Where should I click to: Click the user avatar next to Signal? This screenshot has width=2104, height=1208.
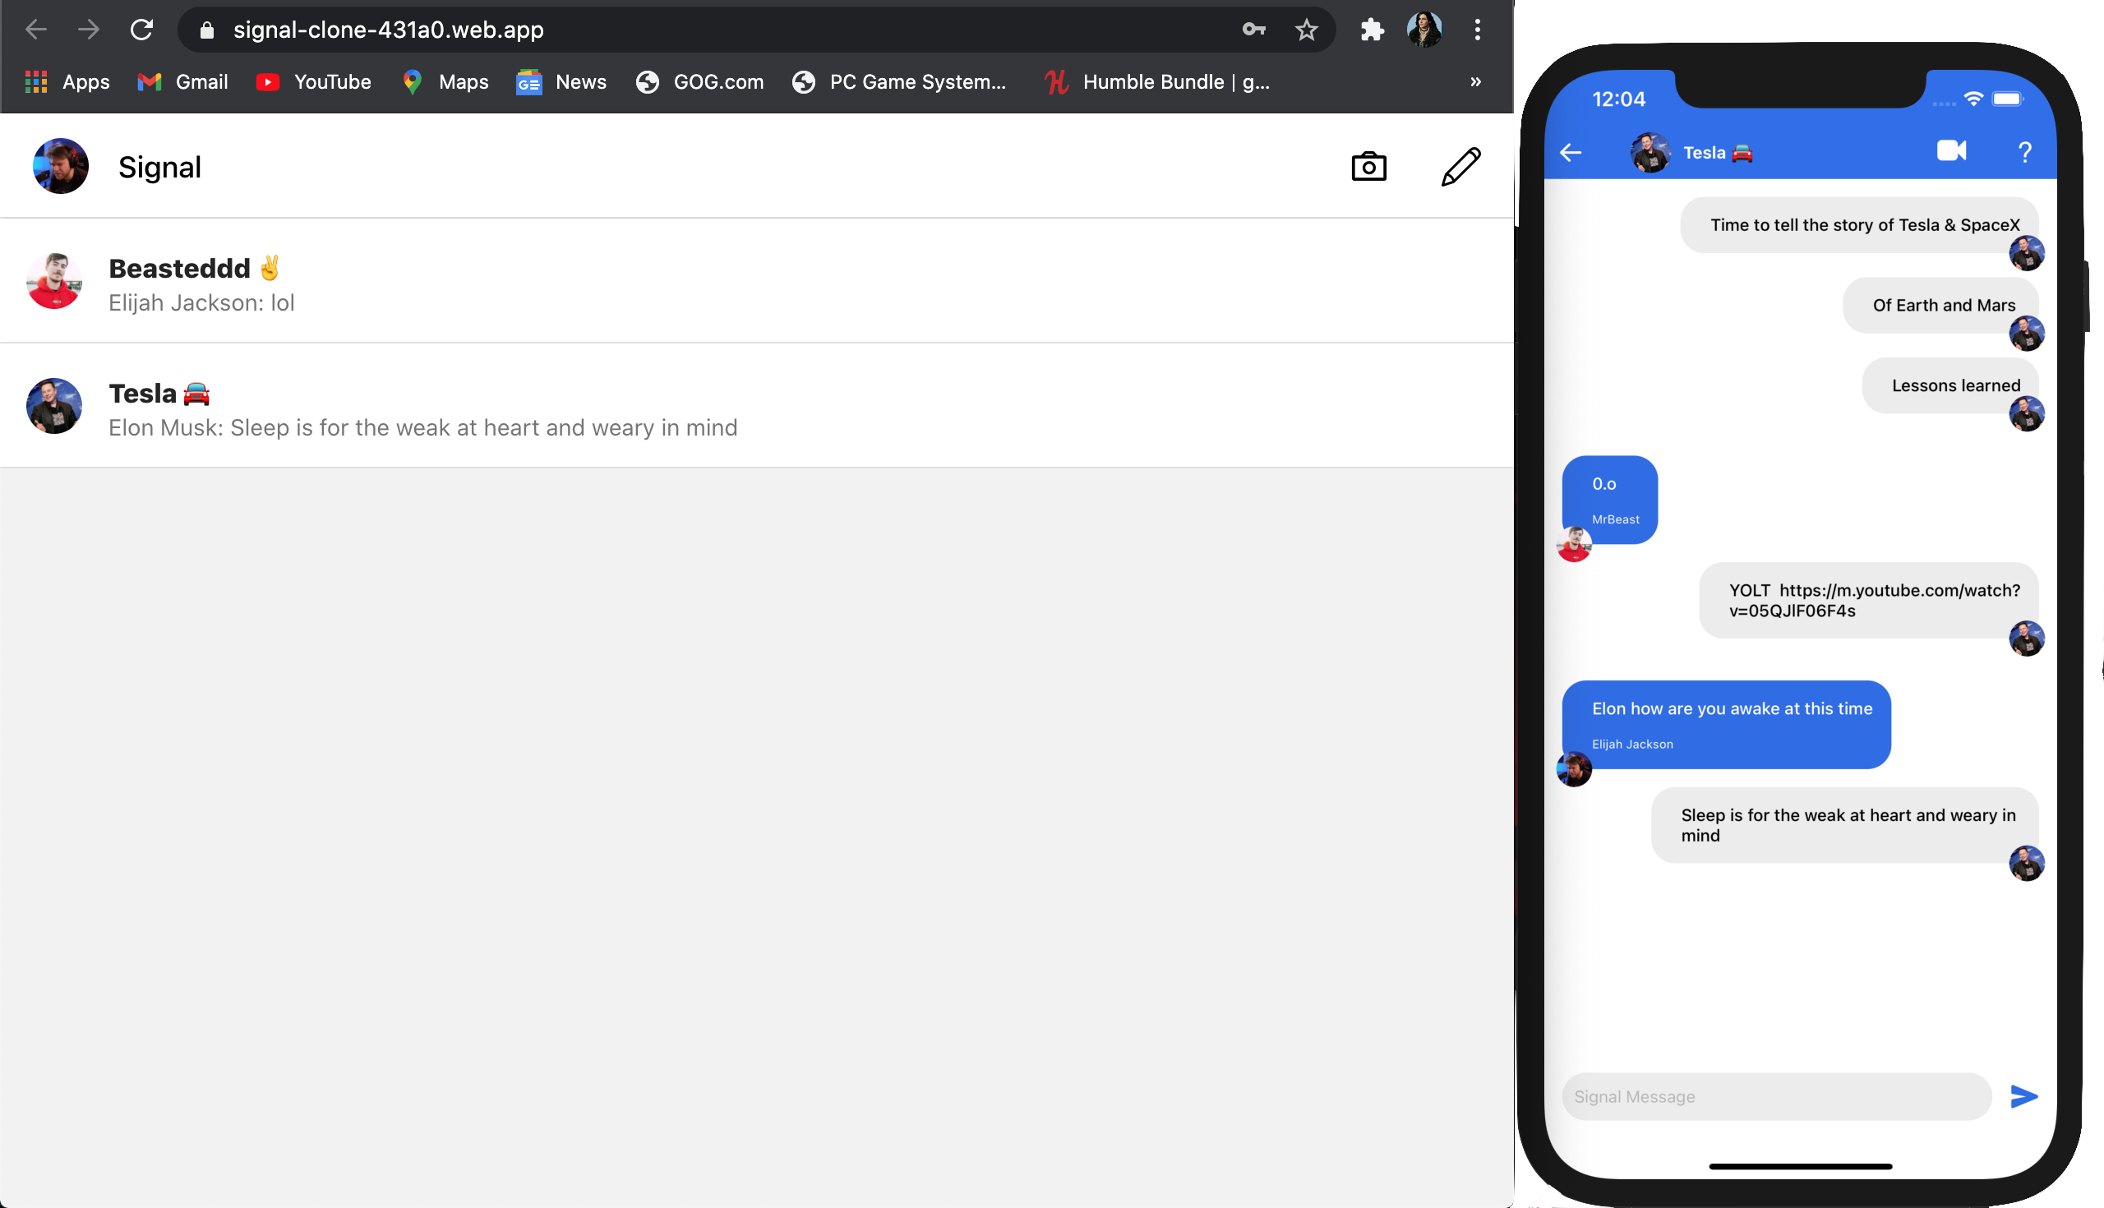61,166
